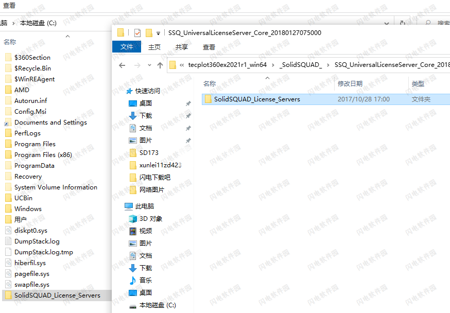Open the quick access toolbar customize dropdown
Viewport: 450px width, 313px height.
(x=158, y=33)
